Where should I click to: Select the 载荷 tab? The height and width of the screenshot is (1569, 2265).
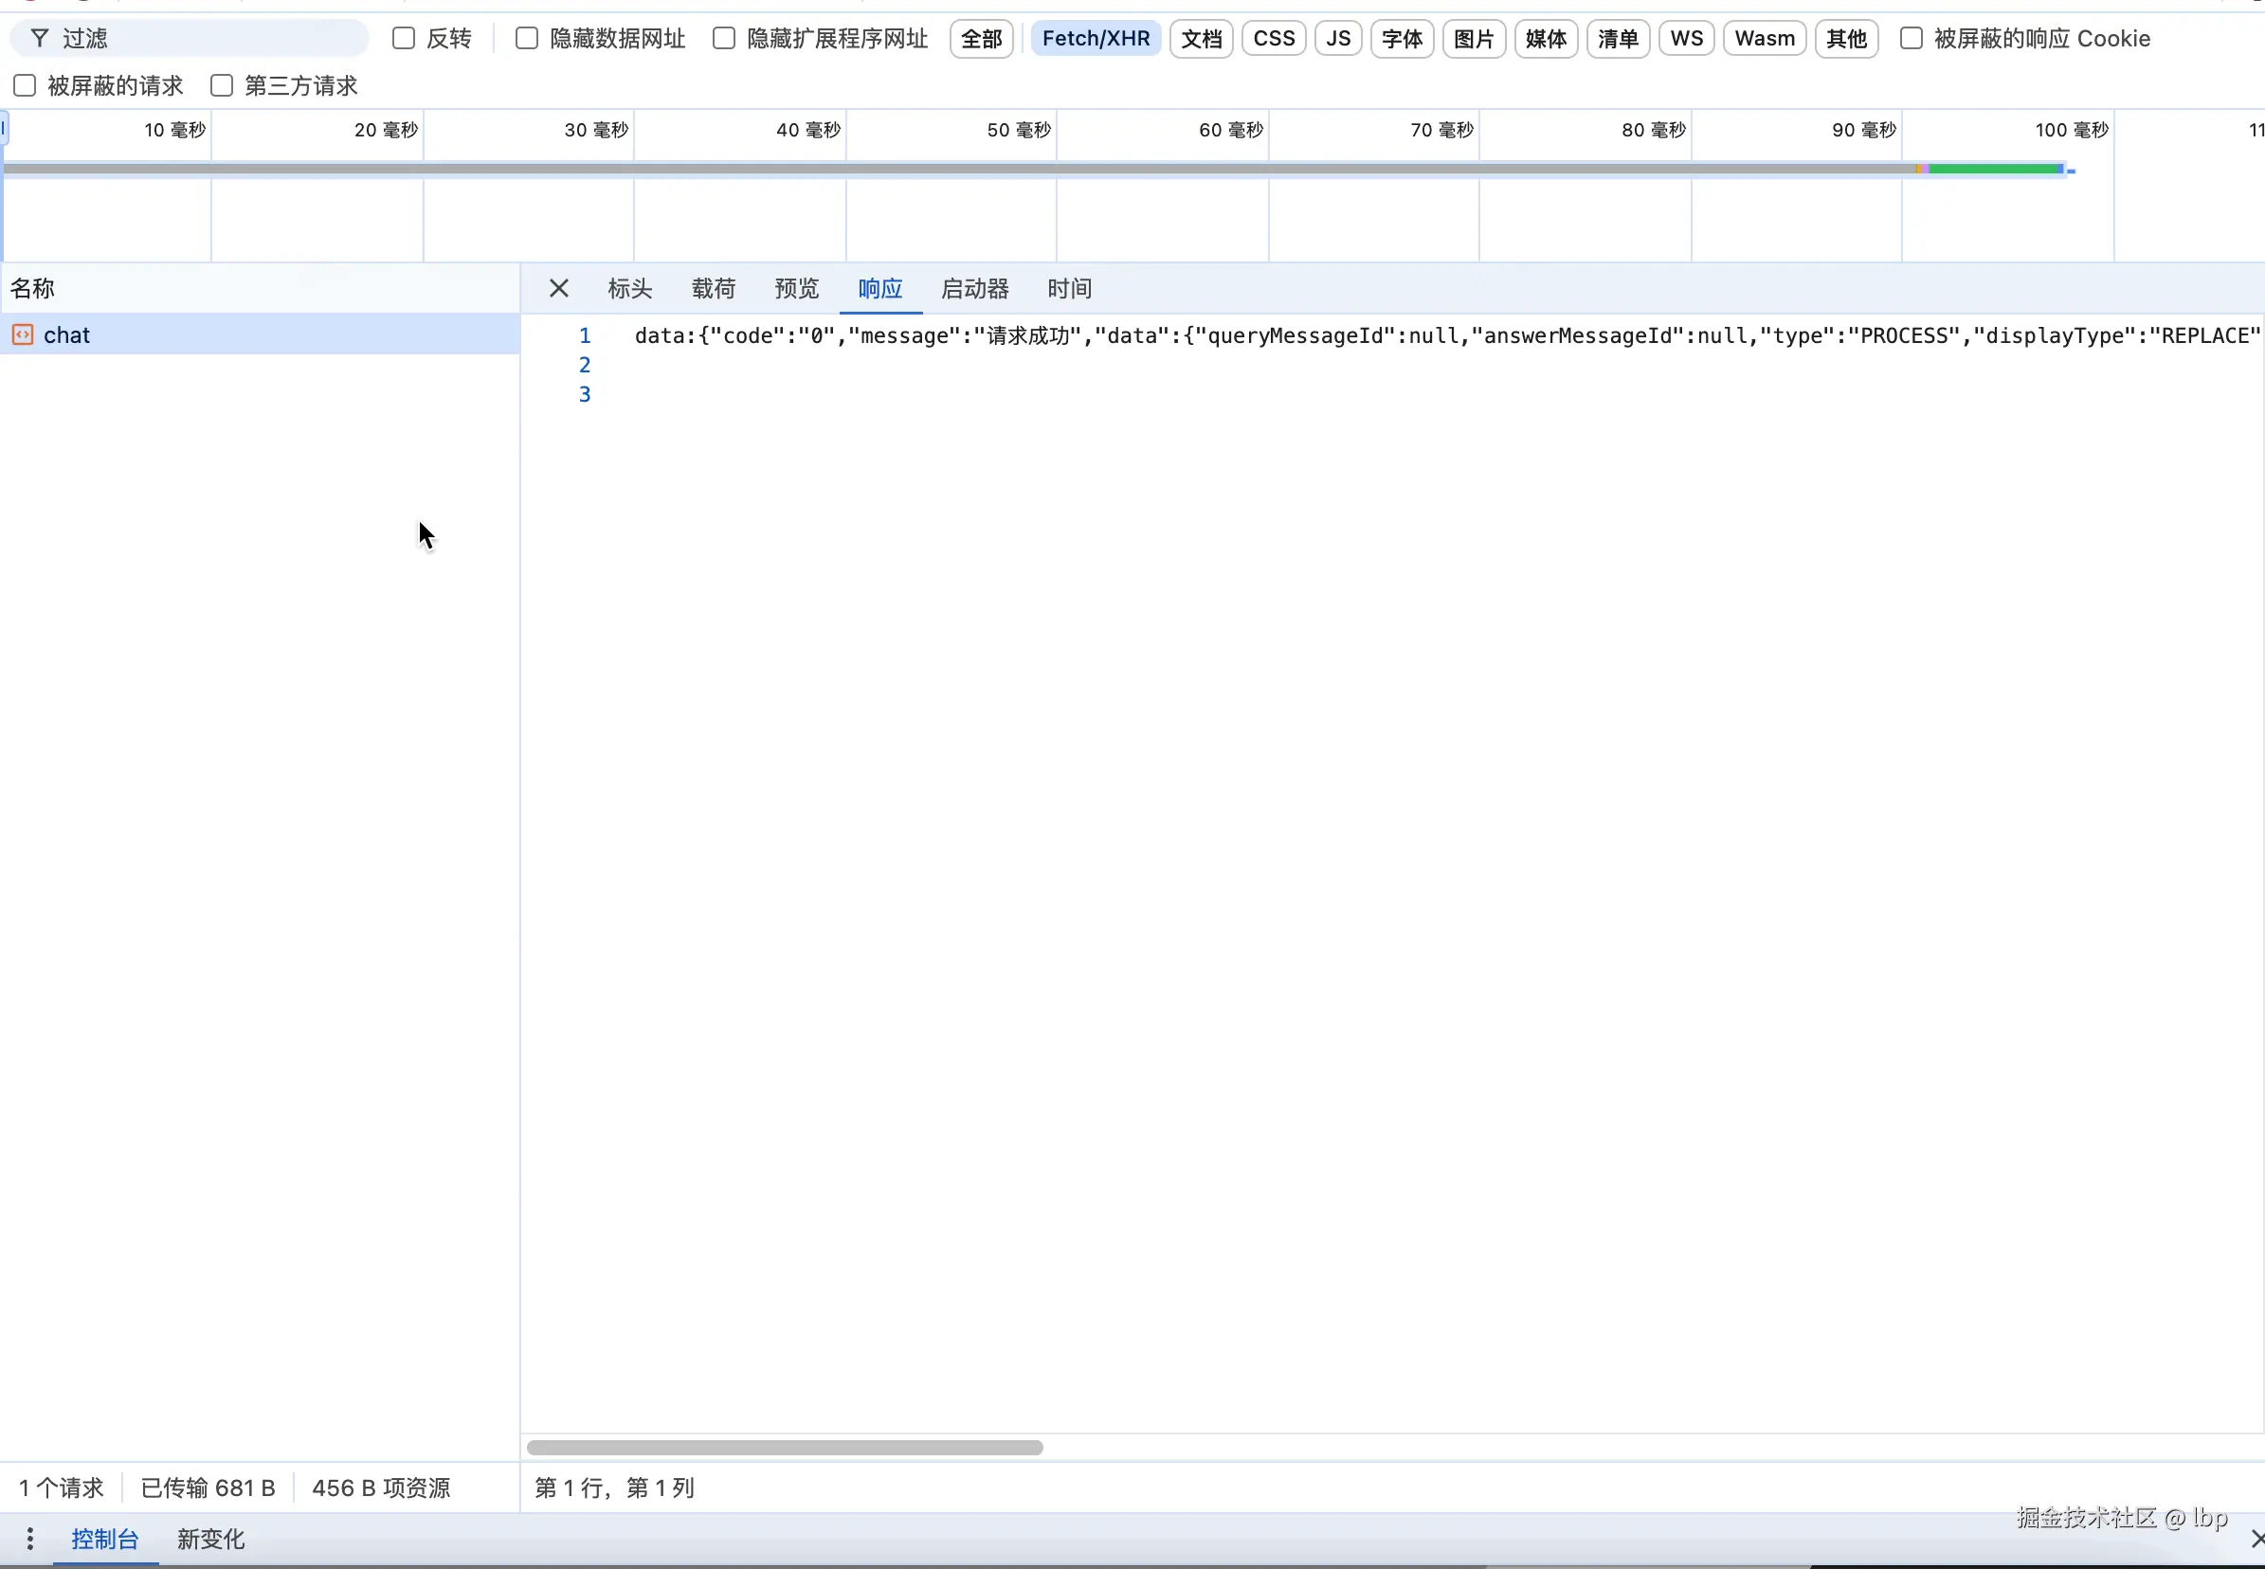tap(714, 288)
